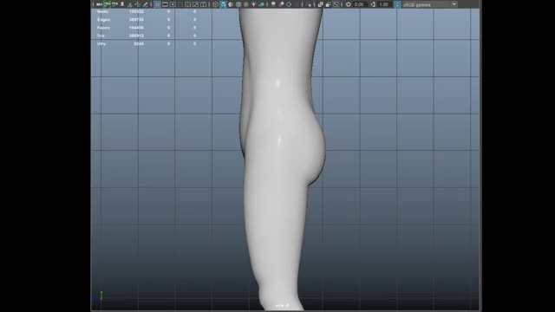
Task: Open the Grease Pencil tool icon
Action: [x=145, y=4]
